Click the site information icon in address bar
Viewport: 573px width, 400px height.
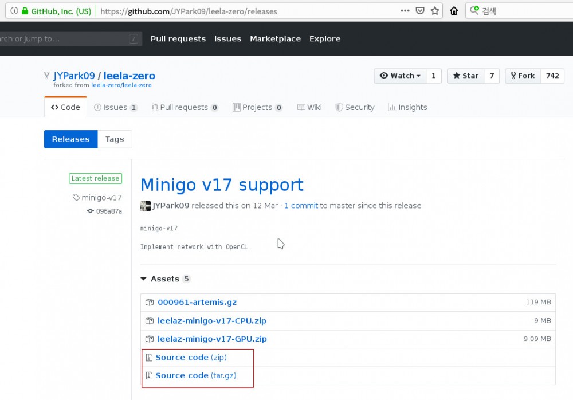pos(14,11)
